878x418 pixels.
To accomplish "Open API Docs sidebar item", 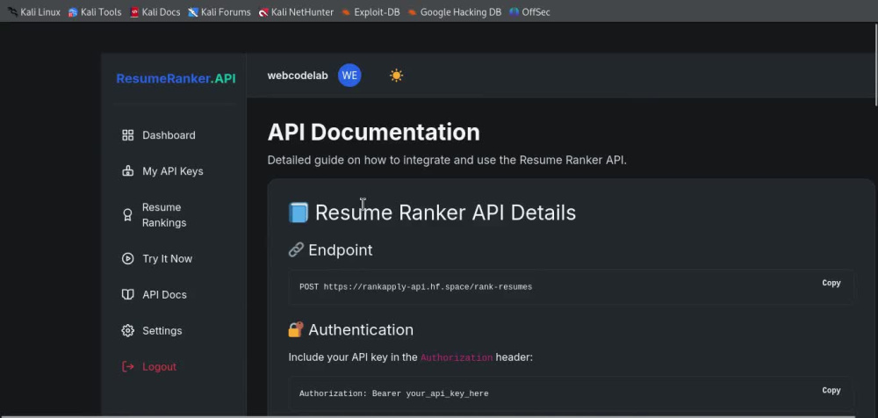I will (x=164, y=294).
